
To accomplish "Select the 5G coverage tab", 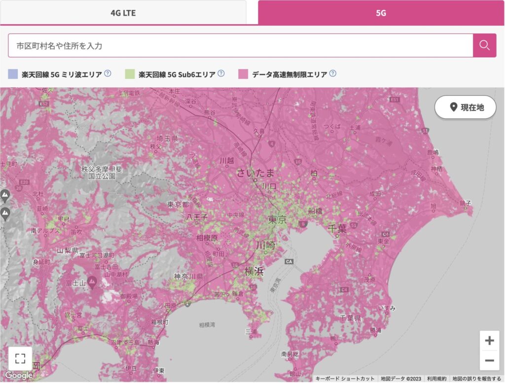I will (x=381, y=12).
